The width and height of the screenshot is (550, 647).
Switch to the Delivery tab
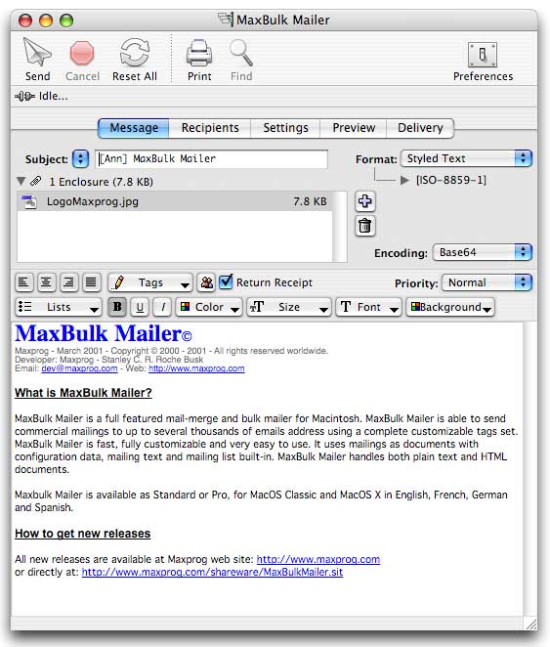pos(420,128)
